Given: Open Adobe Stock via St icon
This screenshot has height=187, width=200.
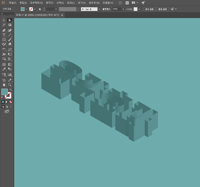Looking at the screenshot, I should pos(127,3).
